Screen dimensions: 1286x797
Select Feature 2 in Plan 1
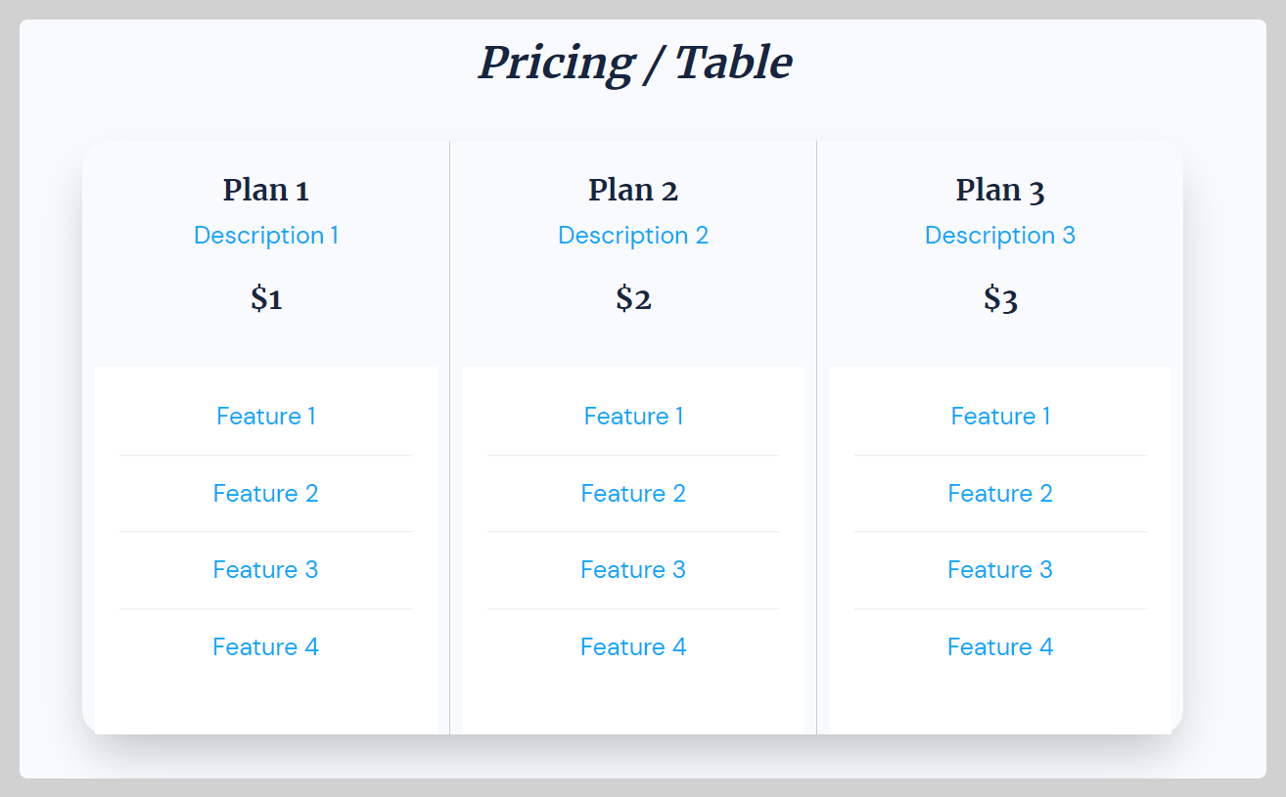(266, 493)
